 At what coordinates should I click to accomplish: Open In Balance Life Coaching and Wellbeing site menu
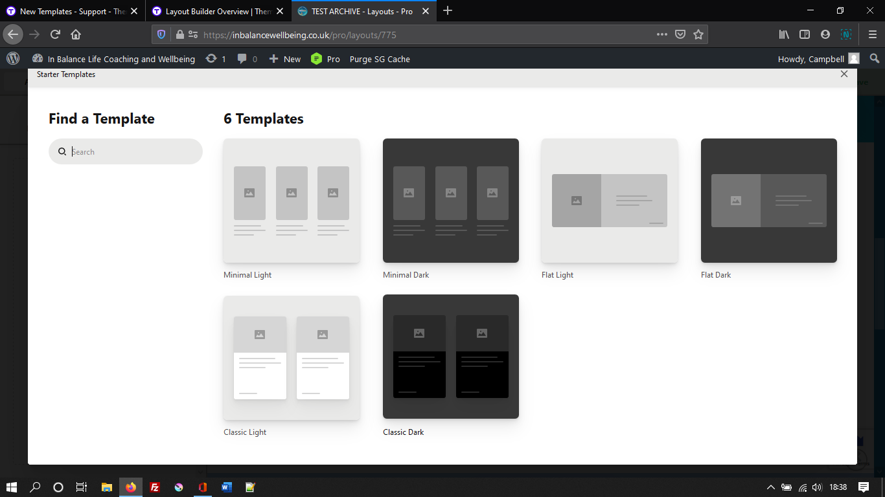113,59
